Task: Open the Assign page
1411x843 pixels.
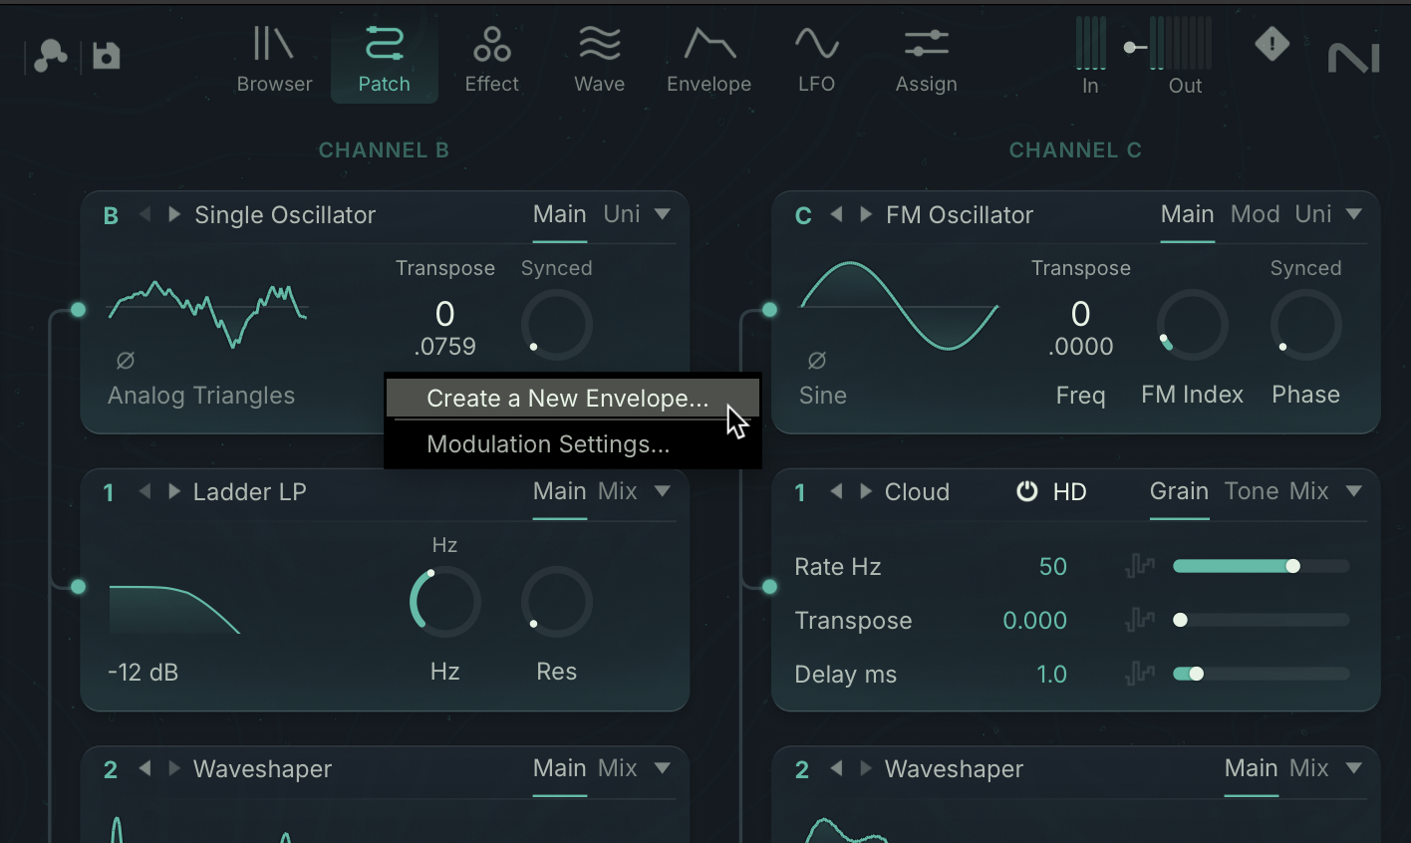Action: click(926, 60)
